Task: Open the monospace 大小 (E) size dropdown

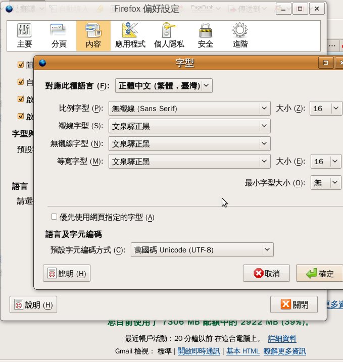Action: click(x=326, y=162)
